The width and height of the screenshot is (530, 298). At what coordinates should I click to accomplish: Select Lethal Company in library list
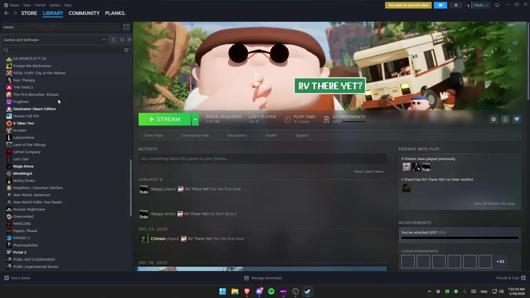pyautogui.click(x=26, y=152)
